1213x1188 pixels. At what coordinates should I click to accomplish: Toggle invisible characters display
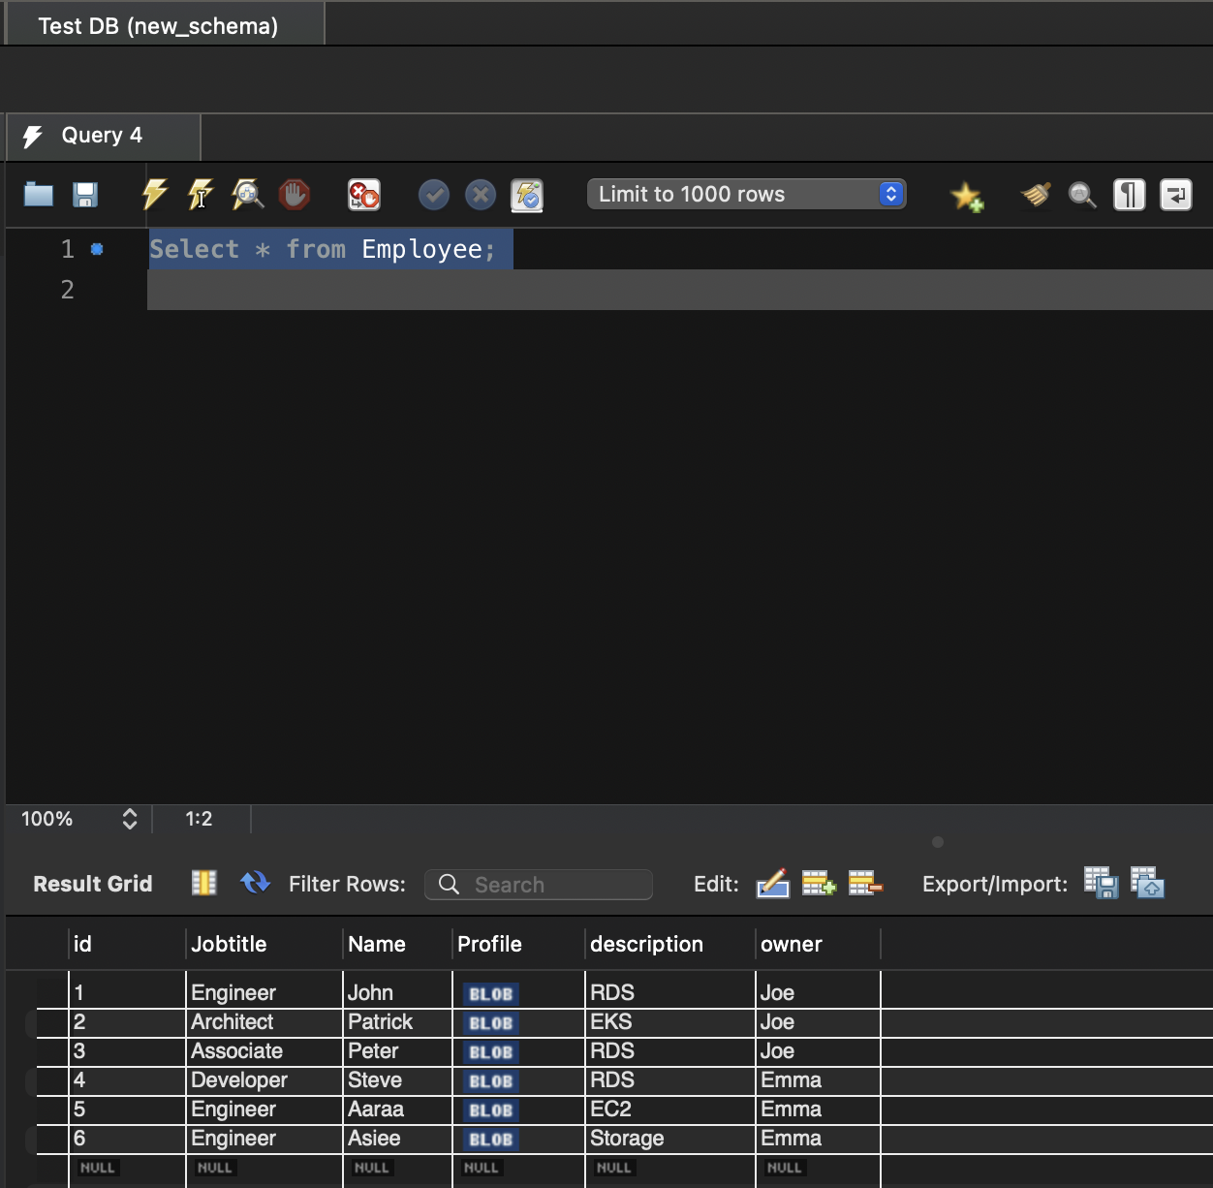pyautogui.click(x=1129, y=195)
